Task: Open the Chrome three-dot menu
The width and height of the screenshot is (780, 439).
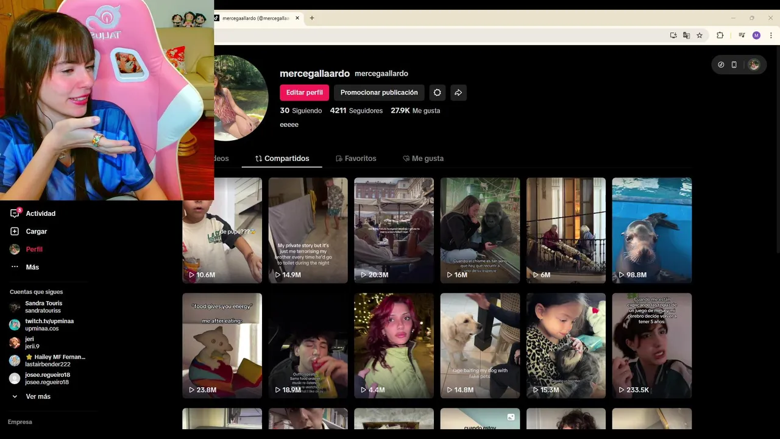Action: click(x=771, y=35)
